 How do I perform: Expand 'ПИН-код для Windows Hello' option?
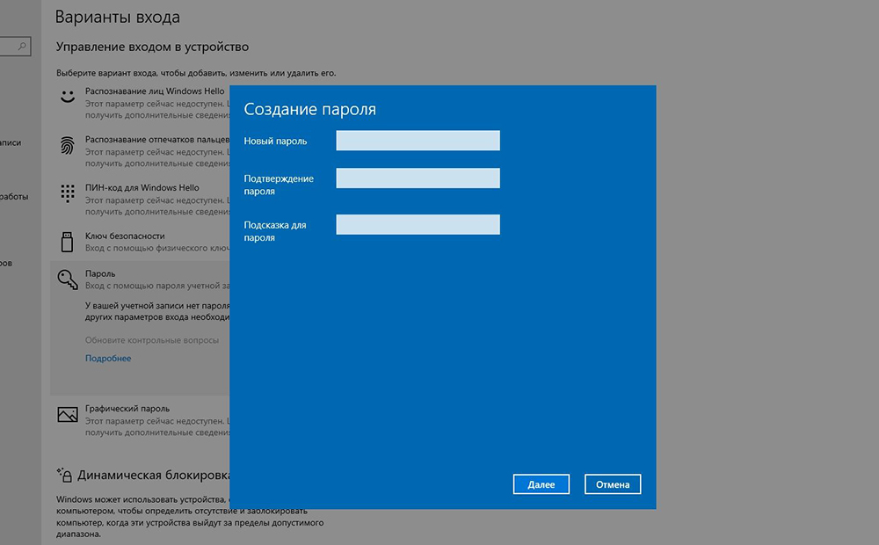click(x=142, y=187)
